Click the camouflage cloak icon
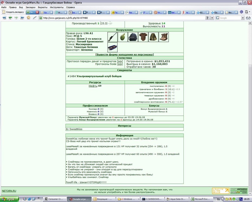The image size is (252, 202). tap(153, 37)
